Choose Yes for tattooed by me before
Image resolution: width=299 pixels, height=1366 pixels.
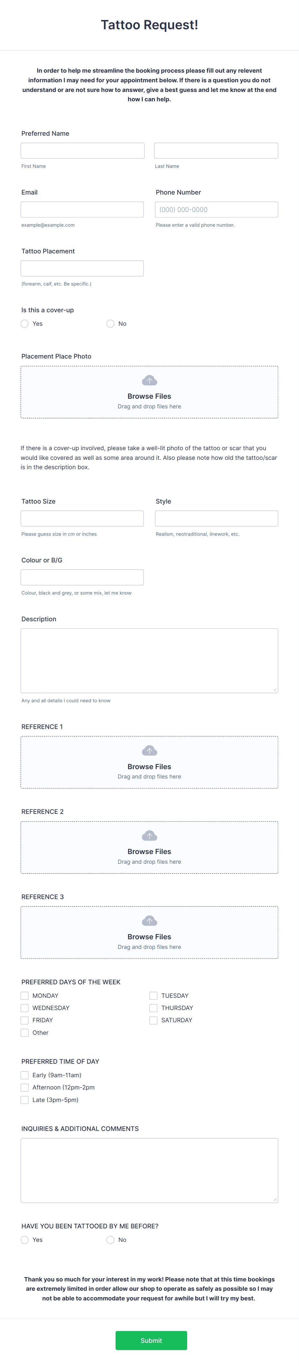point(25,1240)
